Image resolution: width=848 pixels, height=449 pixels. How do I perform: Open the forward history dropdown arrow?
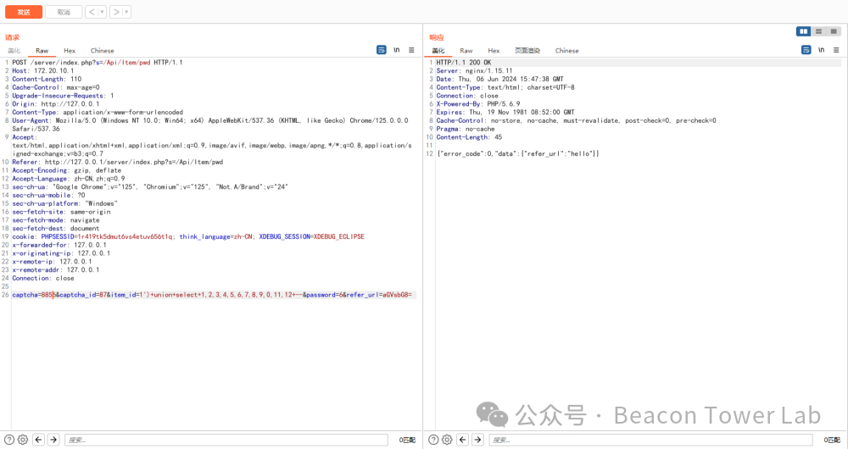(126, 12)
